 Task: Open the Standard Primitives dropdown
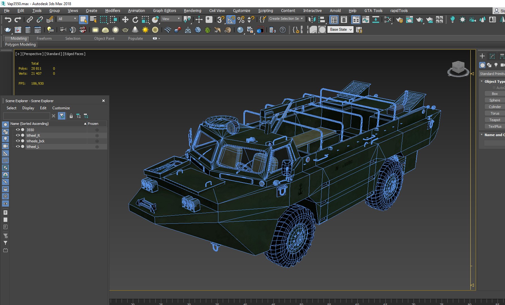492,74
